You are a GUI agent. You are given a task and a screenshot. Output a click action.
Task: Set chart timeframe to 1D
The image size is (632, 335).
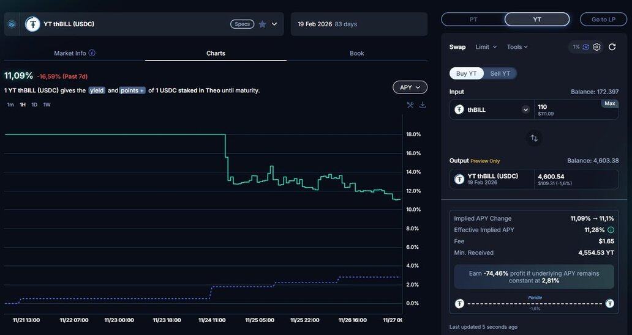click(x=34, y=105)
